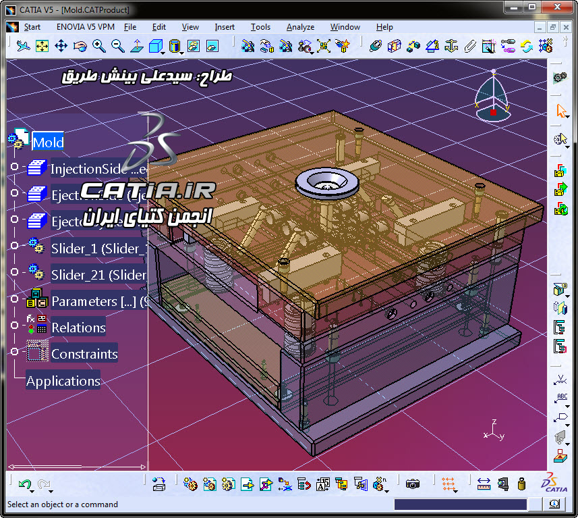Image resolution: width=578 pixels, height=518 pixels.
Task: Click the 3D compass in the viewport
Action: tap(492, 96)
